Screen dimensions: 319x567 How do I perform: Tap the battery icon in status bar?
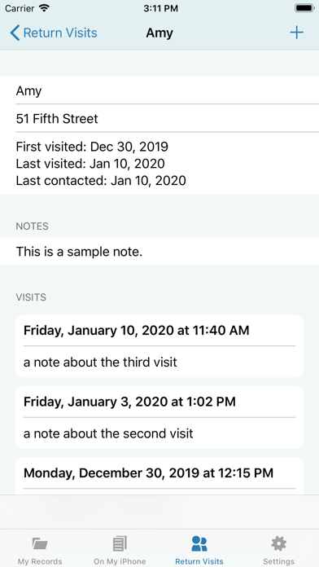pyautogui.click(x=304, y=8)
